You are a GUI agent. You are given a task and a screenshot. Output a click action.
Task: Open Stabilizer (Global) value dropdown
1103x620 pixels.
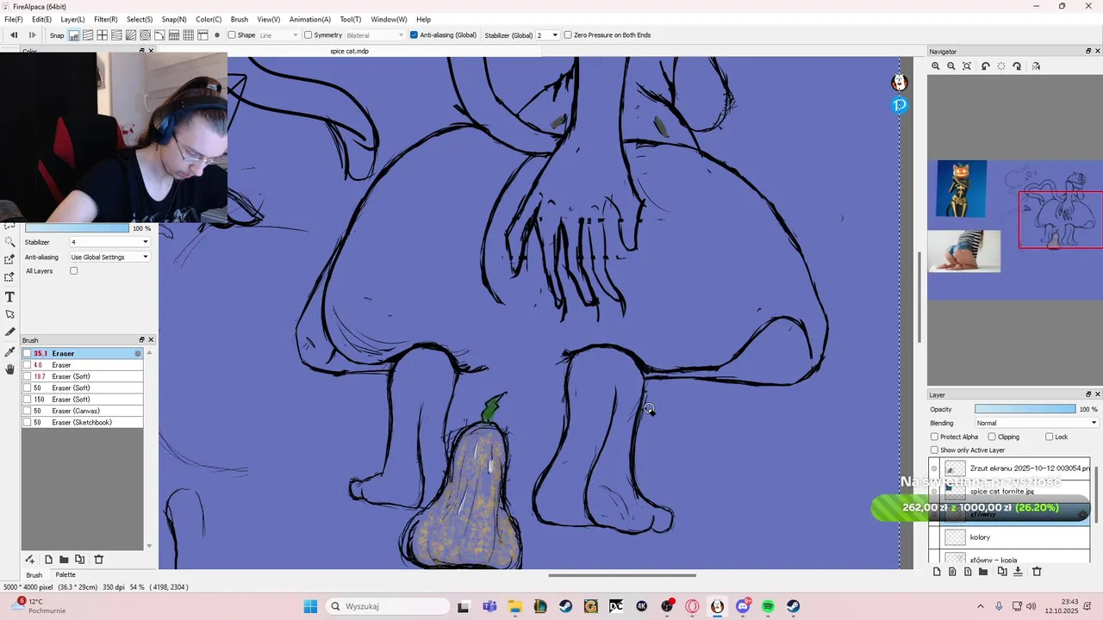click(x=547, y=35)
